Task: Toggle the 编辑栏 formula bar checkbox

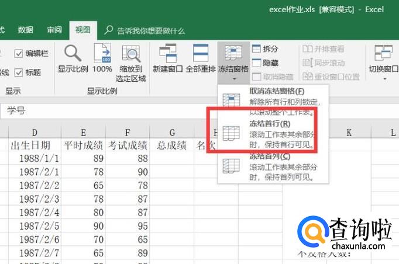Action: (19, 53)
